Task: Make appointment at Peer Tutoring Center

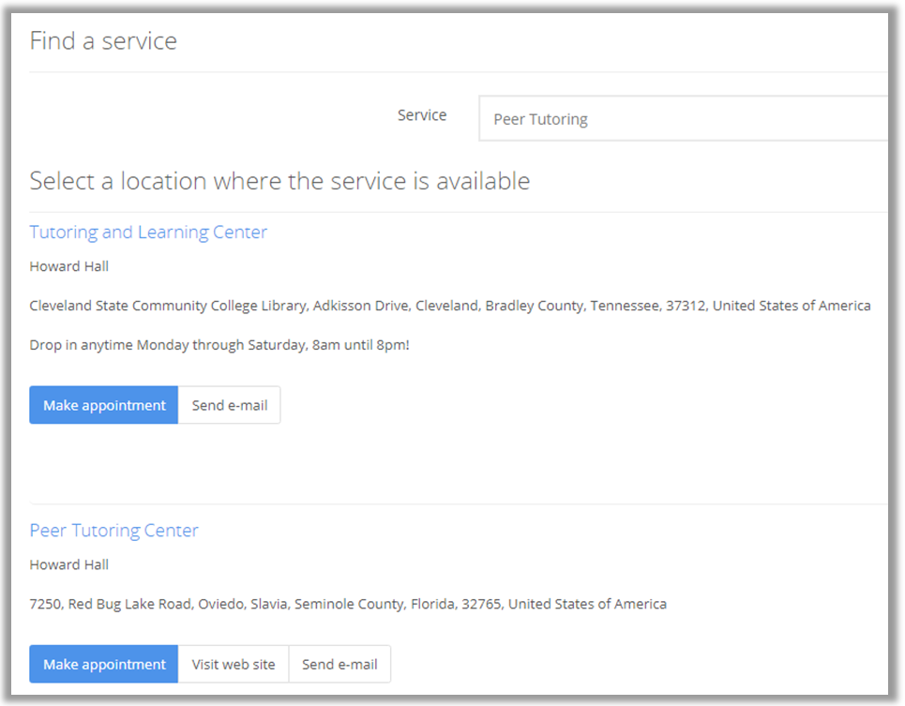Action: click(104, 664)
